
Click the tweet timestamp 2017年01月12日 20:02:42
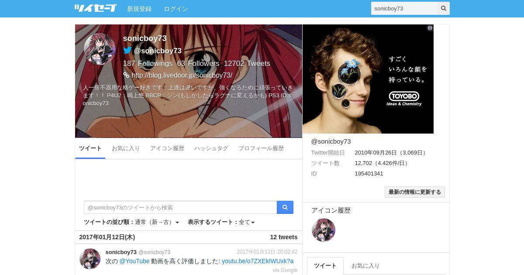point(267,252)
